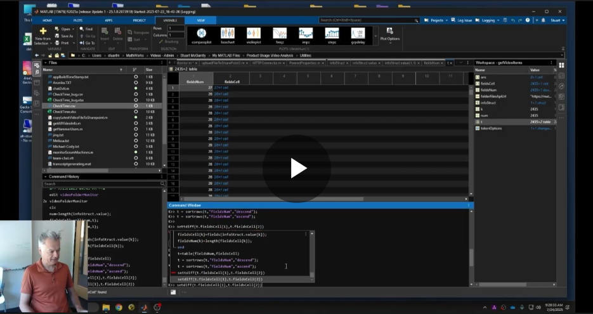The width and height of the screenshot is (593, 314).
Task: Click the grpdelay plot icon
Action: click(x=358, y=36)
